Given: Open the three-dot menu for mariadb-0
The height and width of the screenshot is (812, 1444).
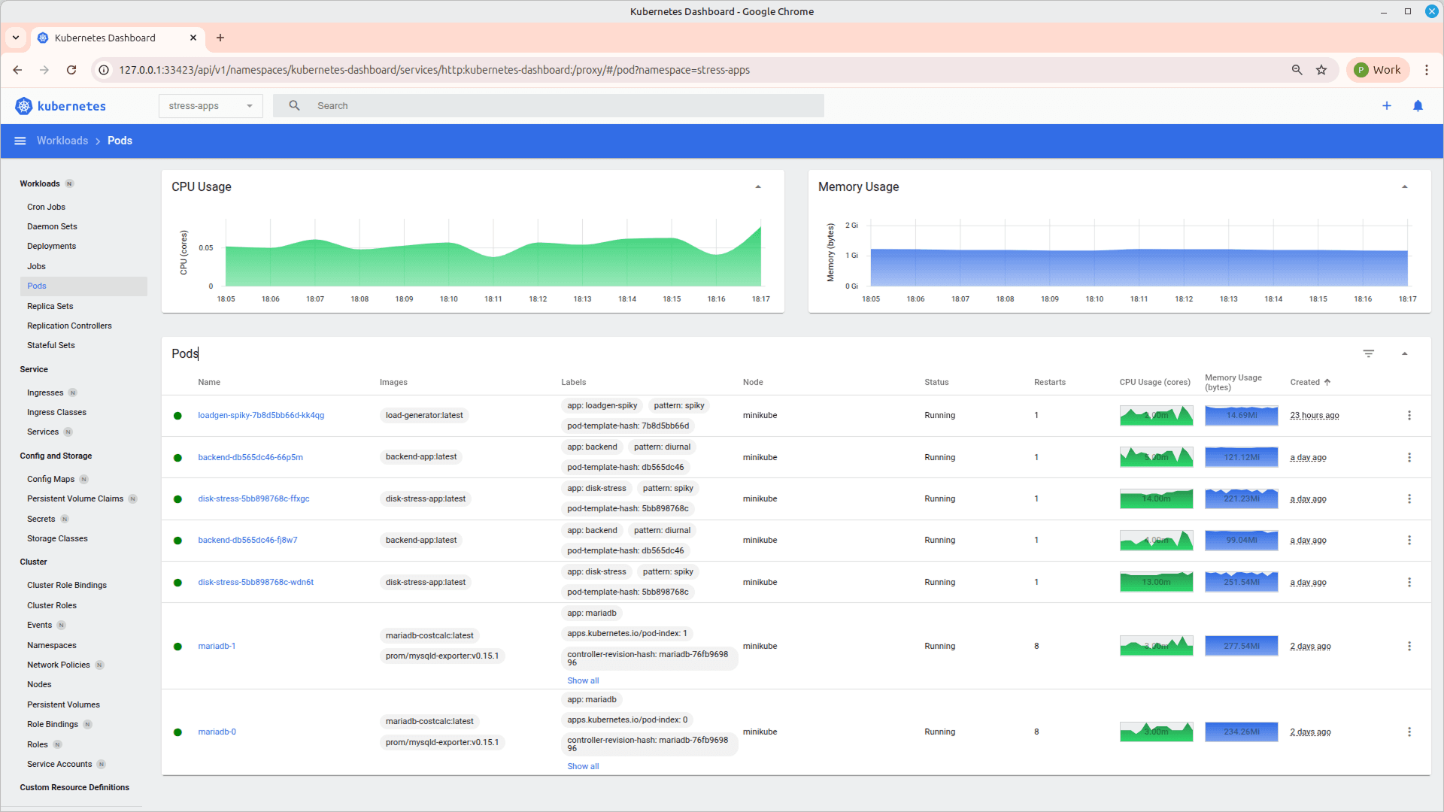Looking at the screenshot, I should (1409, 731).
